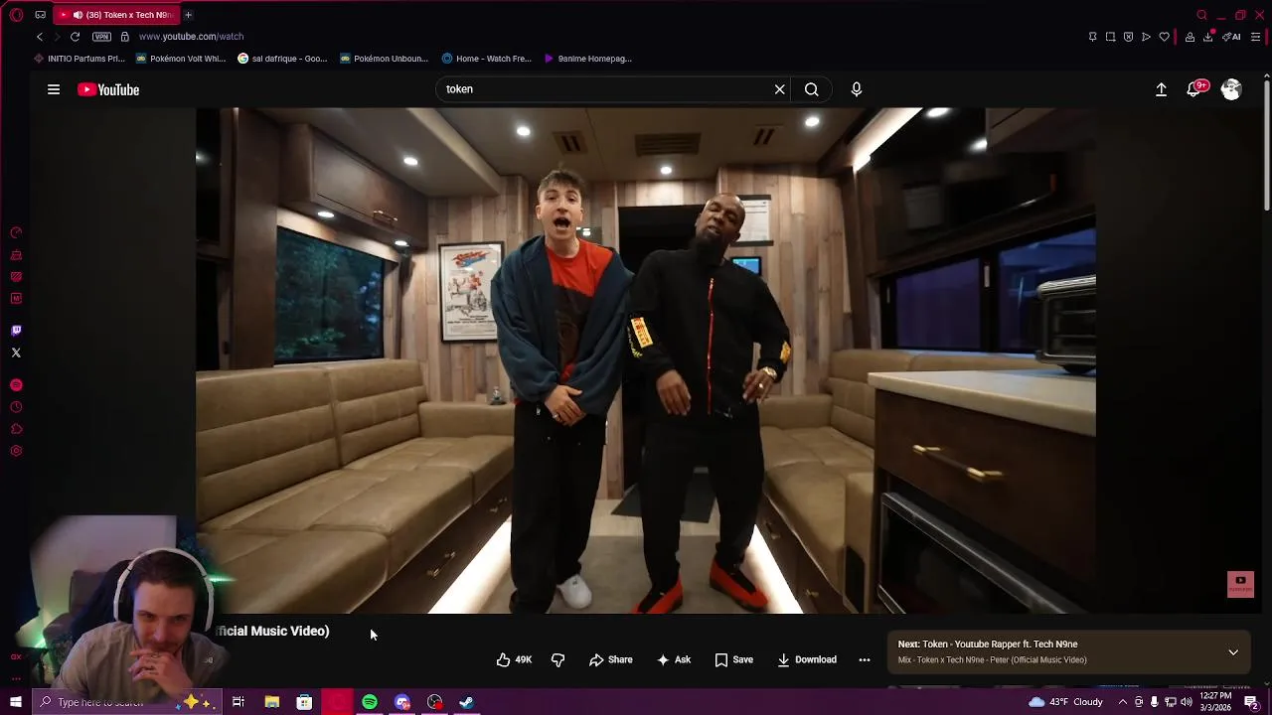Save the video to a playlist
Image resolution: width=1272 pixels, height=715 pixels.
(x=734, y=660)
